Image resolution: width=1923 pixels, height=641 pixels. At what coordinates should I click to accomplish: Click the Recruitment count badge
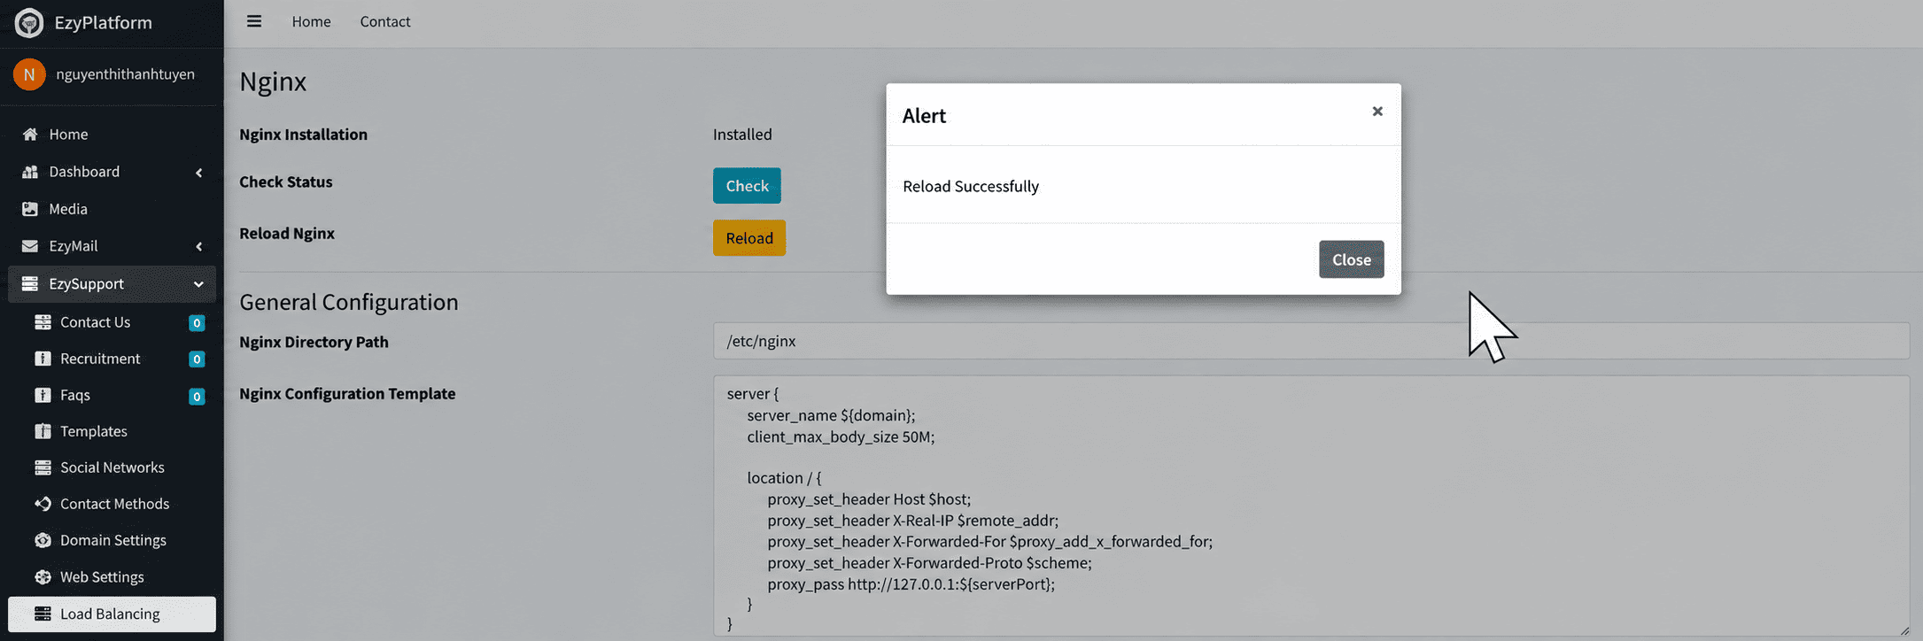click(x=197, y=359)
